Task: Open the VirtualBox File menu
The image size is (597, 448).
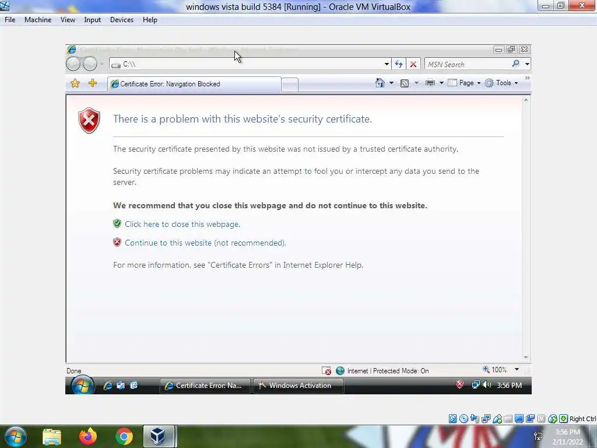Action: (x=10, y=20)
